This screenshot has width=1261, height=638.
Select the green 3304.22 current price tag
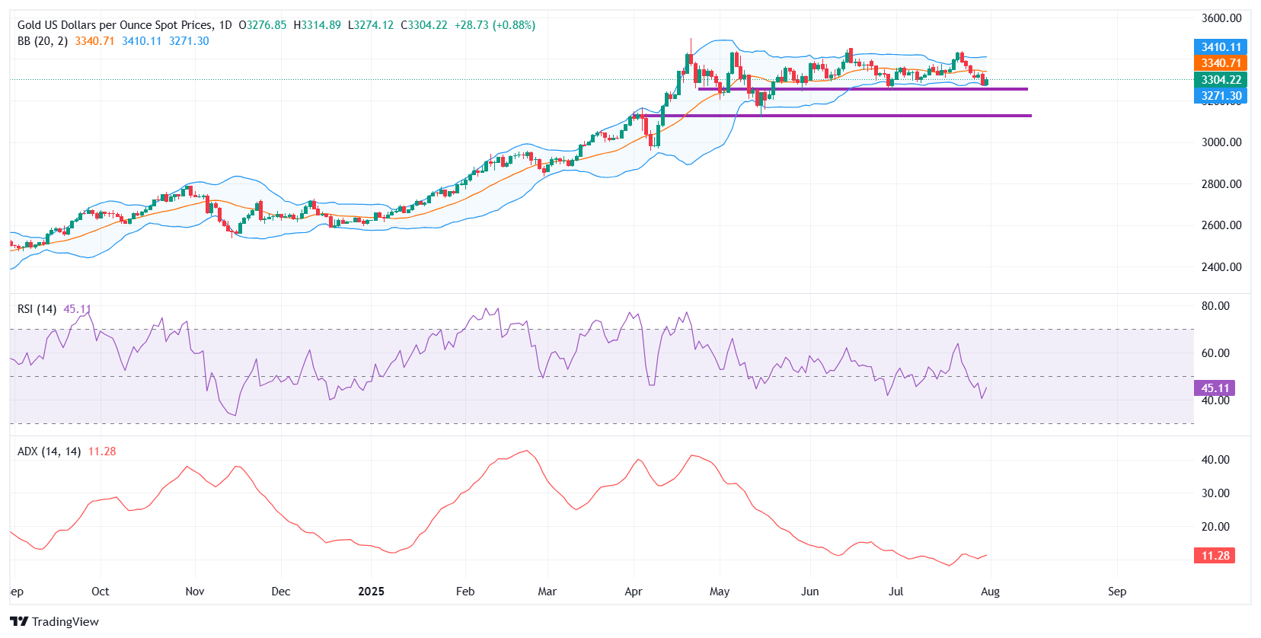[x=1220, y=80]
